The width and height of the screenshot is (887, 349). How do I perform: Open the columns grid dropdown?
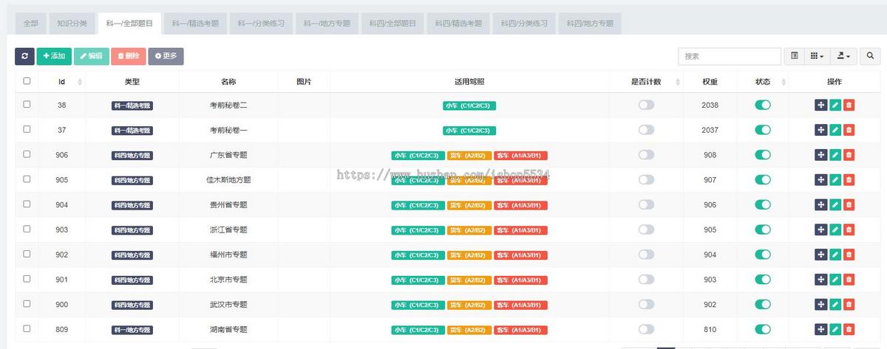point(817,56)
